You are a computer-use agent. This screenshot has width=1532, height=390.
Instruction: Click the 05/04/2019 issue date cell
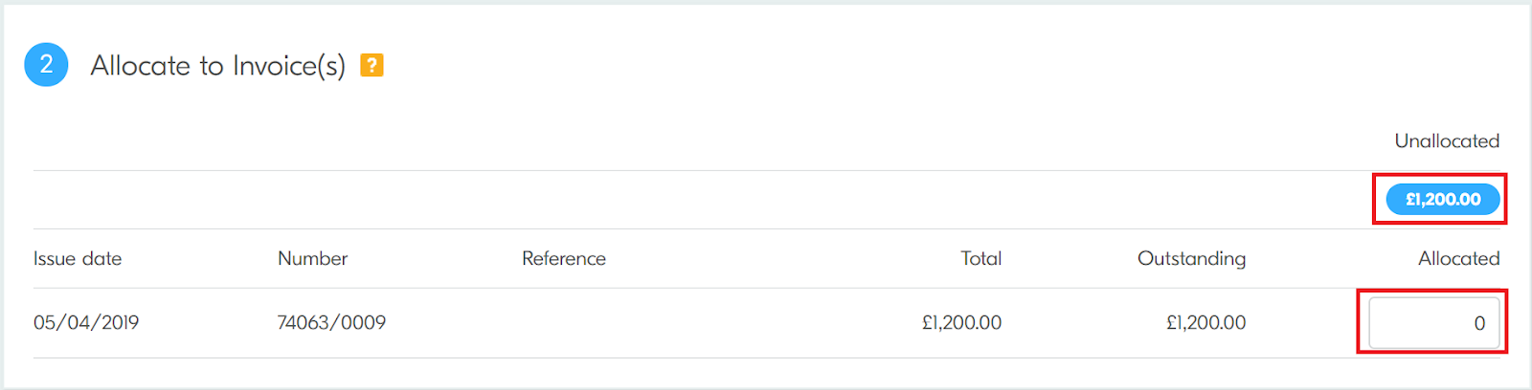pyautogui.click(x=86, y=323)
